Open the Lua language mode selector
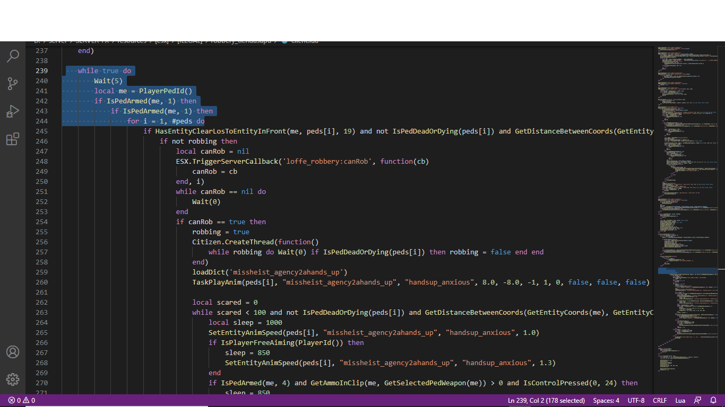This screenshot has height=407, width=725. coord(680,400)
